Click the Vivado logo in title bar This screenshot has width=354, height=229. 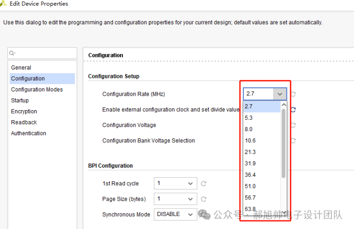pos(3,3)
